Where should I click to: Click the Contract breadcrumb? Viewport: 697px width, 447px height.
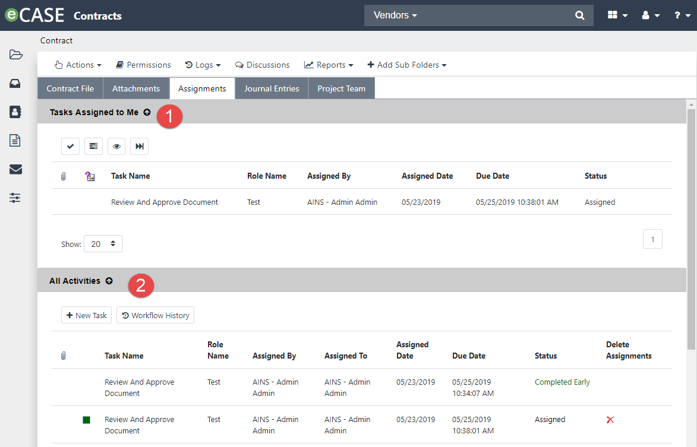[56, 40]
